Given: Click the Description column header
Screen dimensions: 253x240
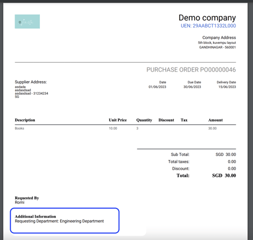Looking at the screenshot, I should pos(25,120).
